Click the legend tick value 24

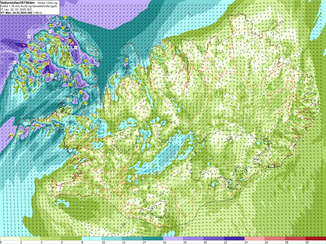[246, 242]
